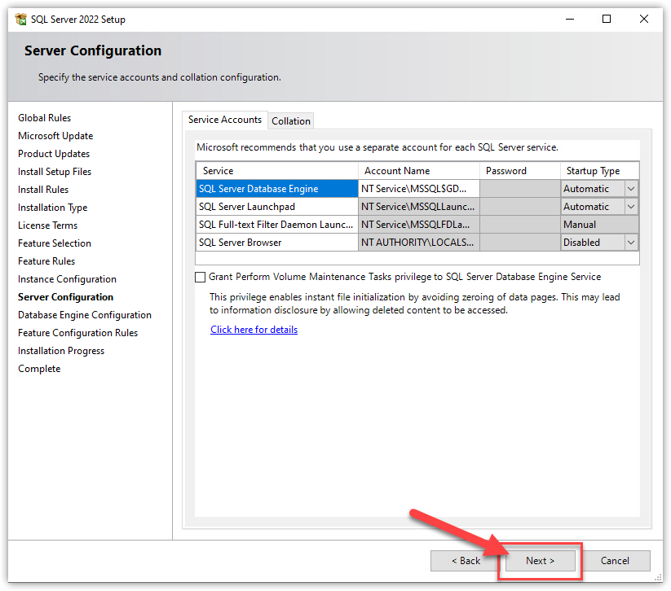Minimize the SQL Server Setup window

[x=570, y=20]
